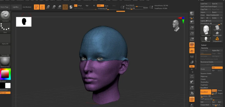Image resolution: width=225 pixels, height=107 pixels.
Task: Toggle the DynaMesh Groups option
Action: click(214, 91)
